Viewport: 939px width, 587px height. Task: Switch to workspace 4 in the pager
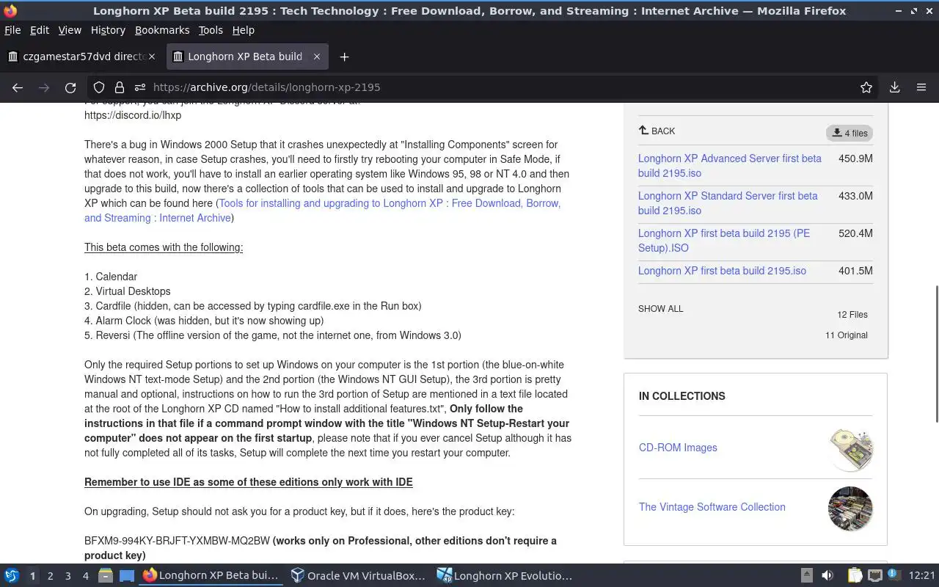click(85, 576)
